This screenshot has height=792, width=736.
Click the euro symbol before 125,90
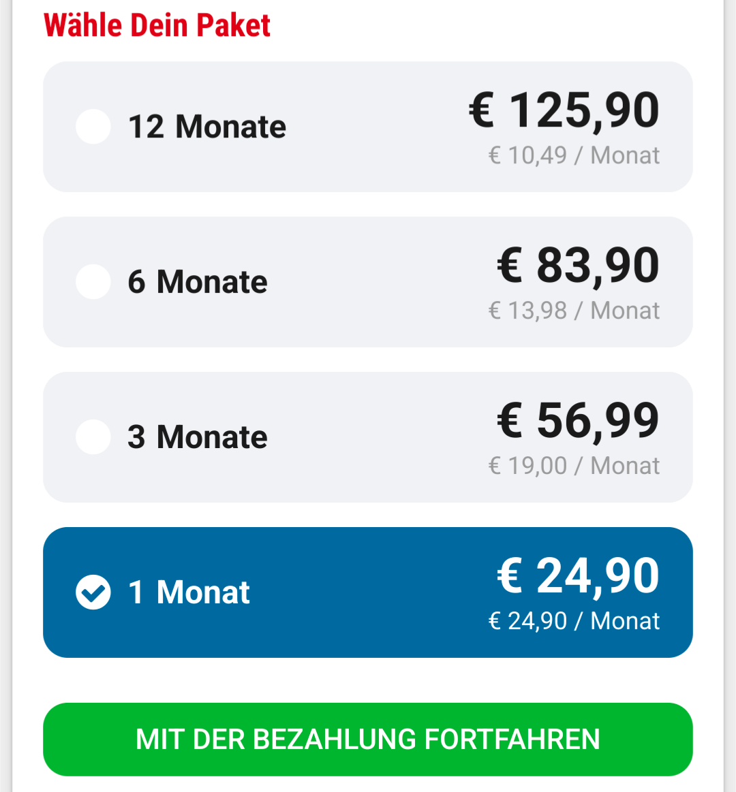point(482,110)
